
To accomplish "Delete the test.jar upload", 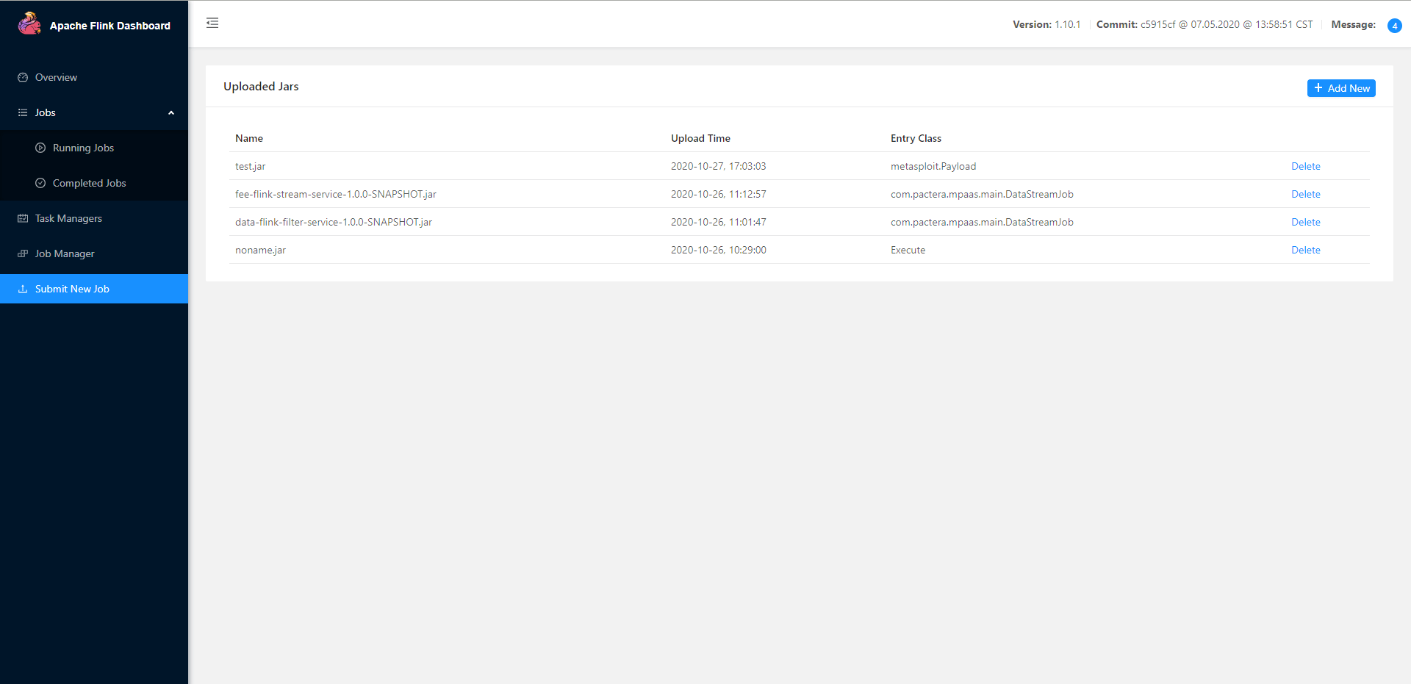I will [x=1305, y=166].
